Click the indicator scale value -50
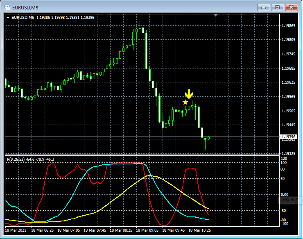 click(283, 211)
